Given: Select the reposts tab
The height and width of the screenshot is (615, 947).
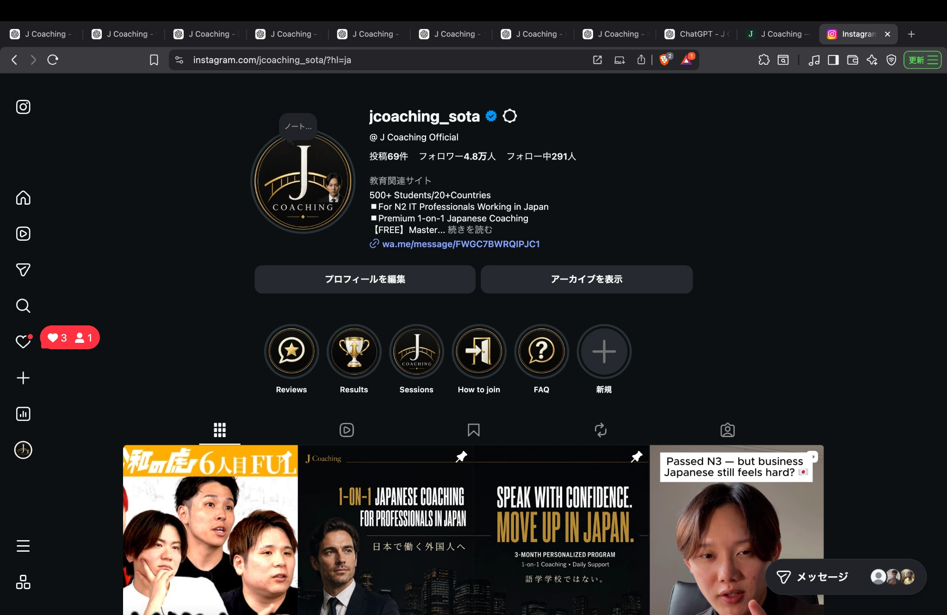Looking at the screenshot, I should coord(600,430).
